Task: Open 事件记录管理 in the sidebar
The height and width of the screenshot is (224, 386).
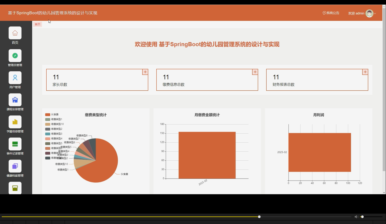Action: click(x=15, y=144)
